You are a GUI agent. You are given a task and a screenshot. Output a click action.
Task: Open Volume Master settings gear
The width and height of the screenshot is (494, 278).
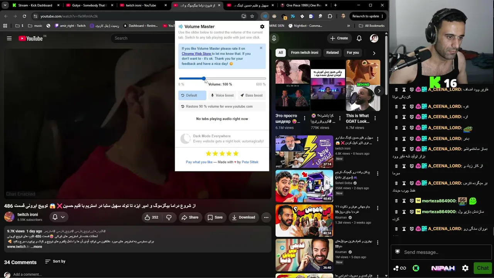[262, 27]
